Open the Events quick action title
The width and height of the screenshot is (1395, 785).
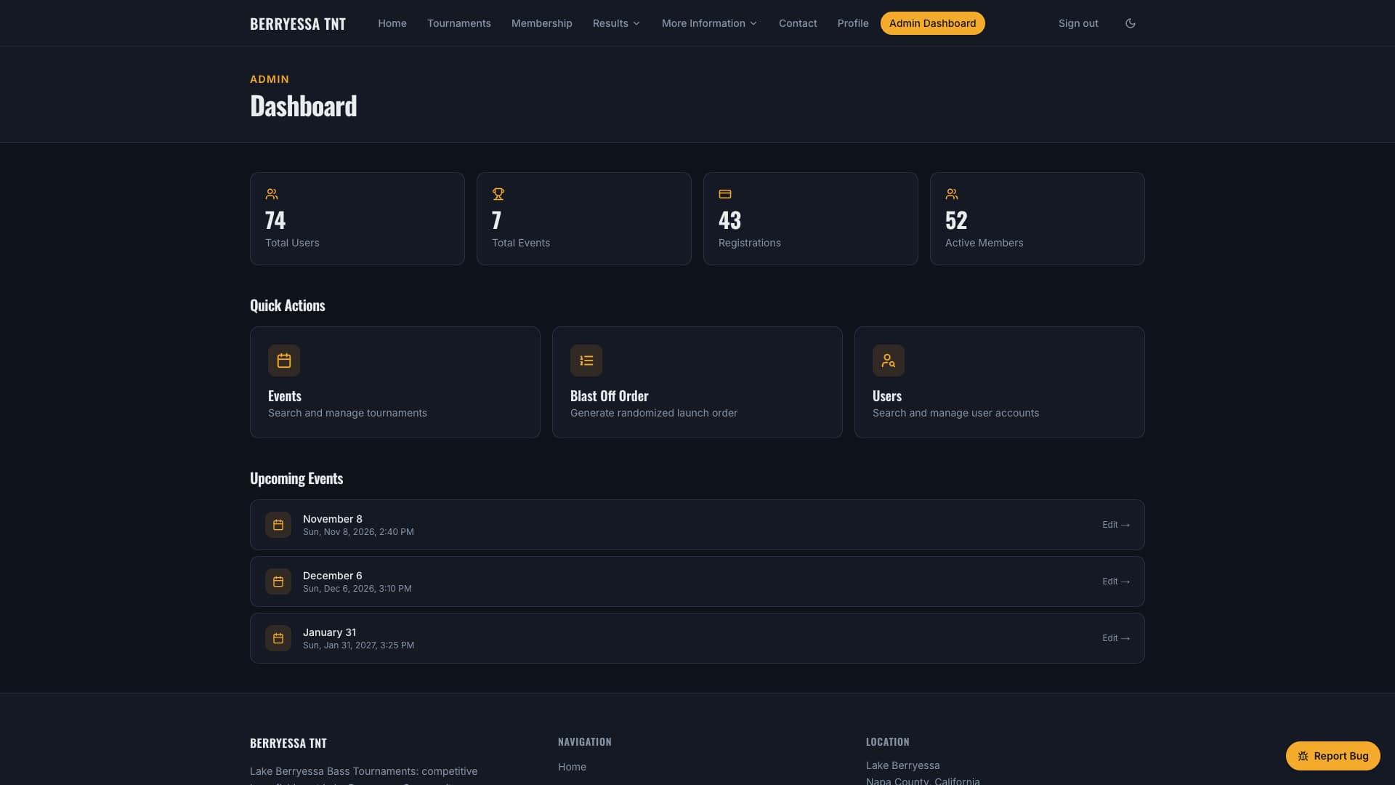click(285, 396)
